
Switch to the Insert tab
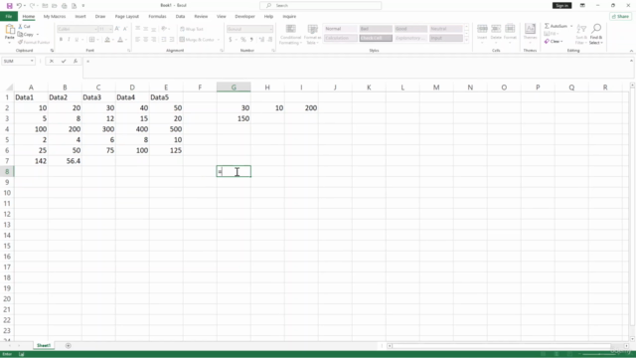(x=80, y=17)
